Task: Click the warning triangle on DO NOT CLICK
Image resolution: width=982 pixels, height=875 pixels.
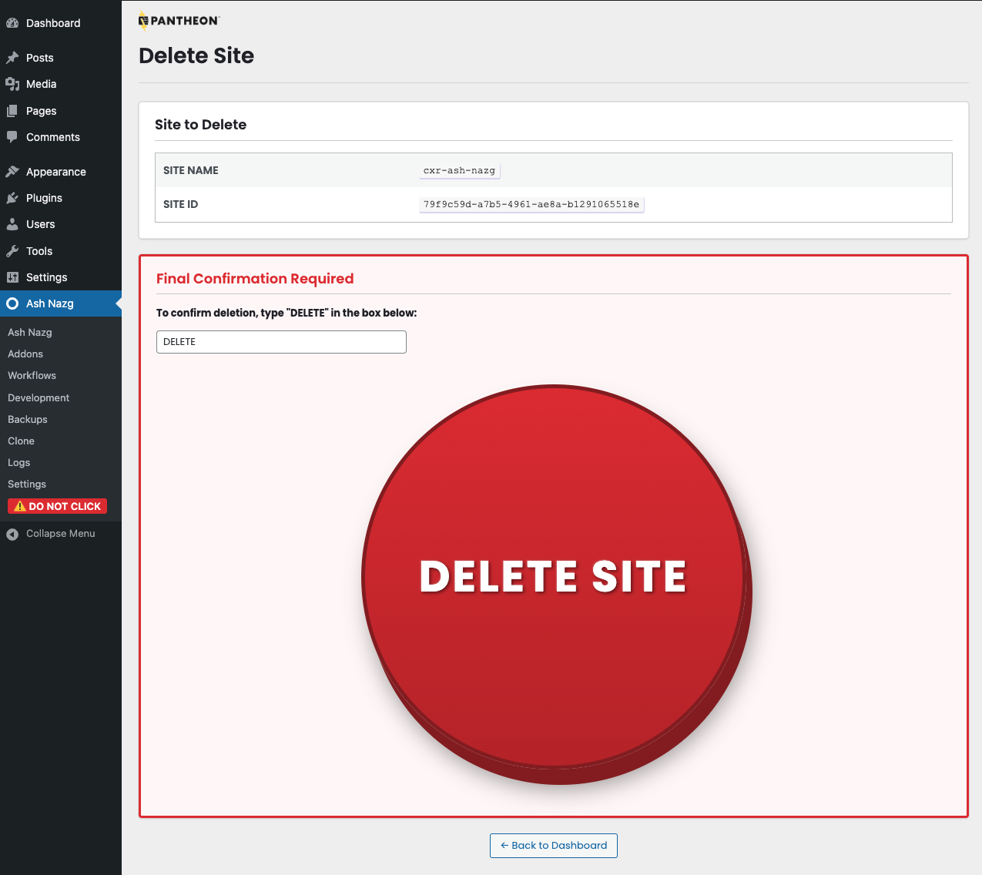Action: tap(20, 506)
